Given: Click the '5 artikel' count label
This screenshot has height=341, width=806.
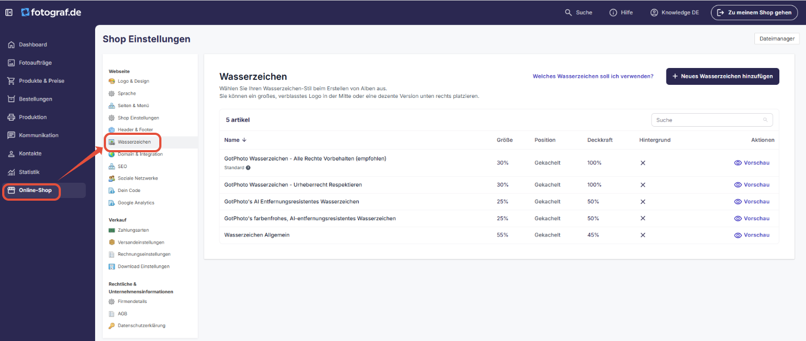Looking at the screenshot, I should pos(238,120).
